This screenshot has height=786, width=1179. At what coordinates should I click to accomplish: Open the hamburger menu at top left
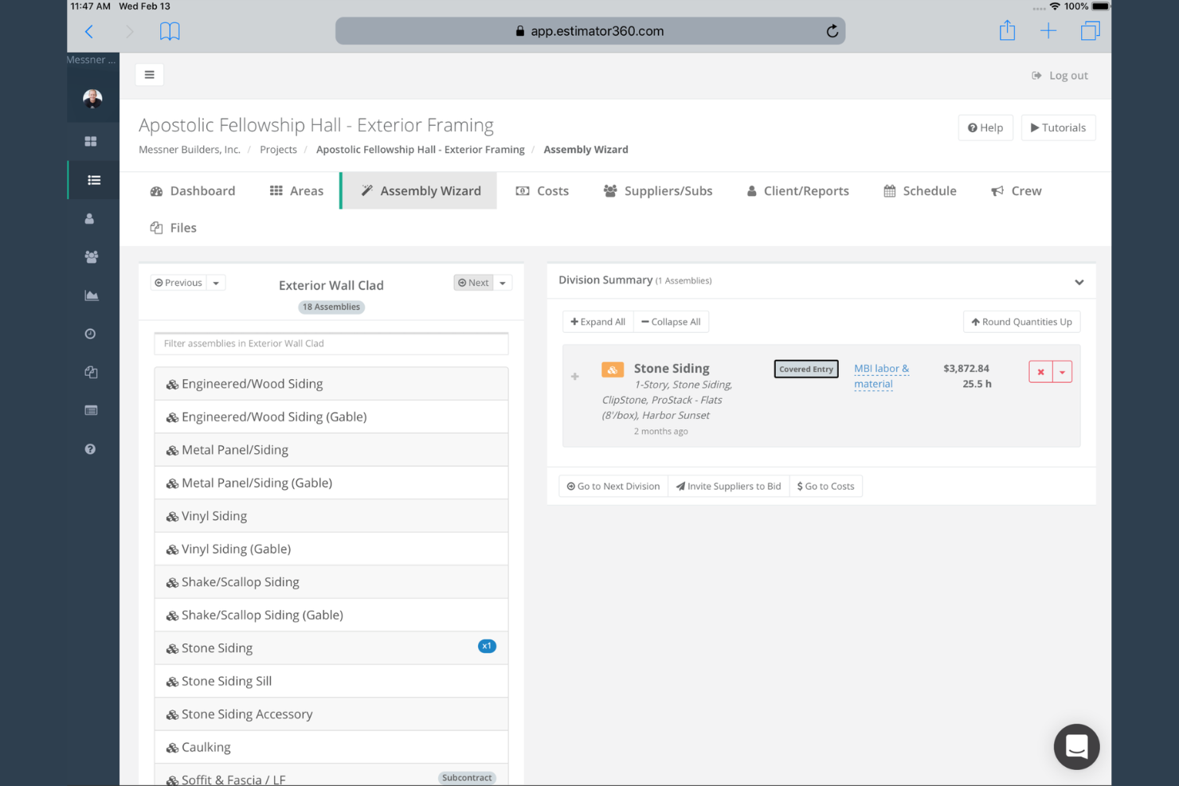coord(149,74)
